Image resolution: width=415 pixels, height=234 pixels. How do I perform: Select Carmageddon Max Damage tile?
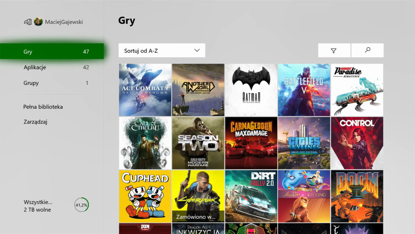251,143
